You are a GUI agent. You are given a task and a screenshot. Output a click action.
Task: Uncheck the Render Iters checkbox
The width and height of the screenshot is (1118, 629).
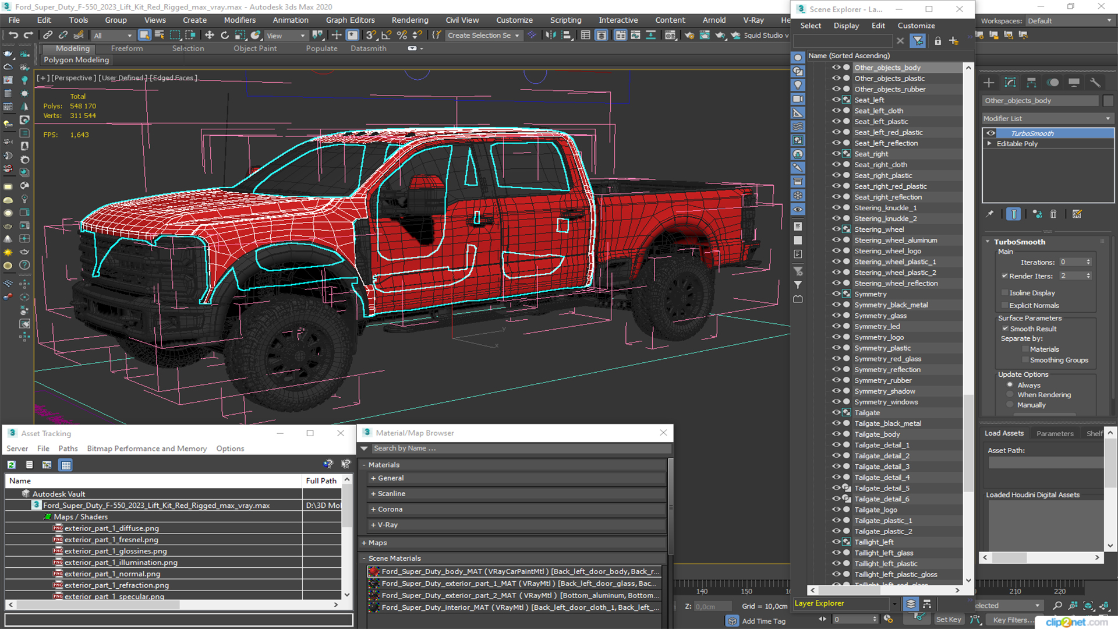click(1004, 276)
